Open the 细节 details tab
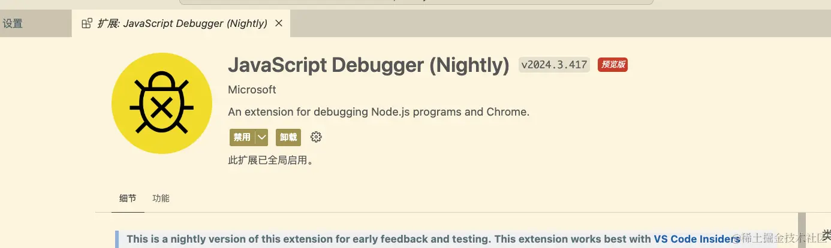 pyautogui.click(x=128, y=198)
